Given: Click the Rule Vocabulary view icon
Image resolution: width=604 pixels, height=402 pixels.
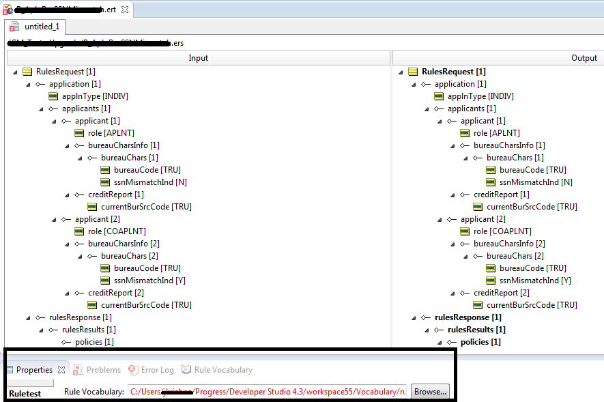Looking at the screenshot, I should point(186,370).
